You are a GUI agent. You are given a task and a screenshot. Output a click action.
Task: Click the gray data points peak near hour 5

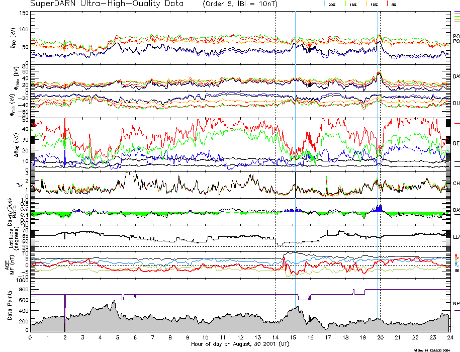coord(114,304)
